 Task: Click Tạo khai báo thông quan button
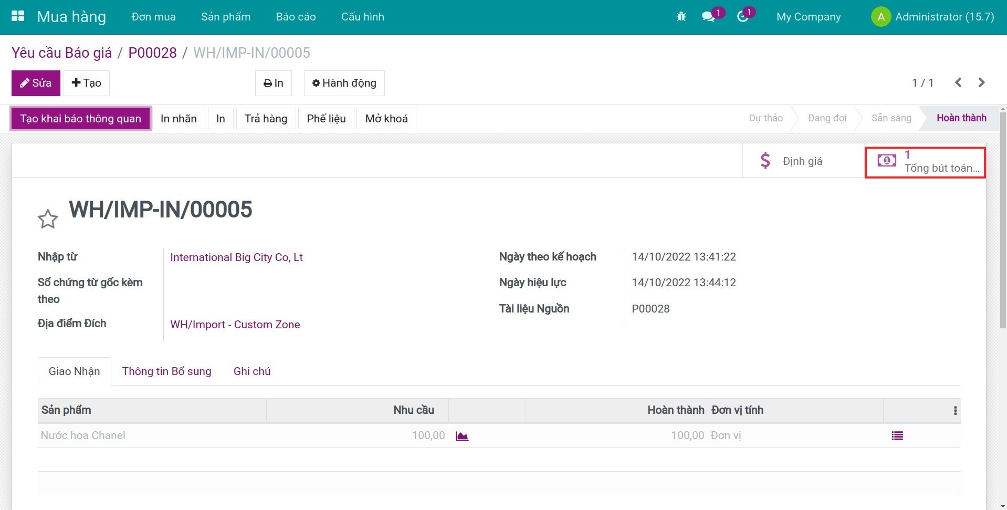[x=81, y=119]
